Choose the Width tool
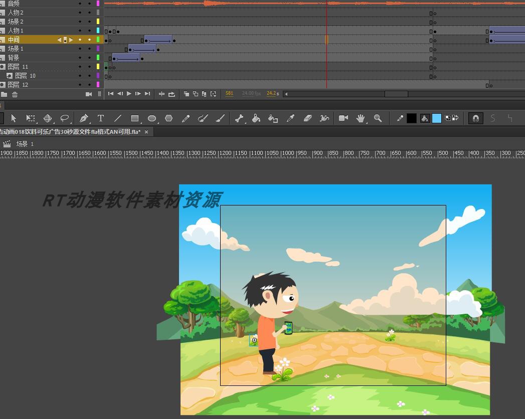525x419 pixels. click(x=324, y=118)
